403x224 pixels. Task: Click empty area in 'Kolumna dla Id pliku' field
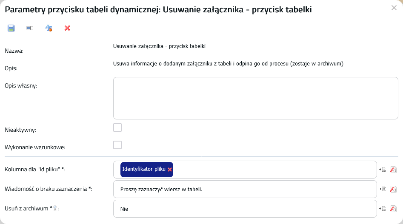tap(274, 170)
